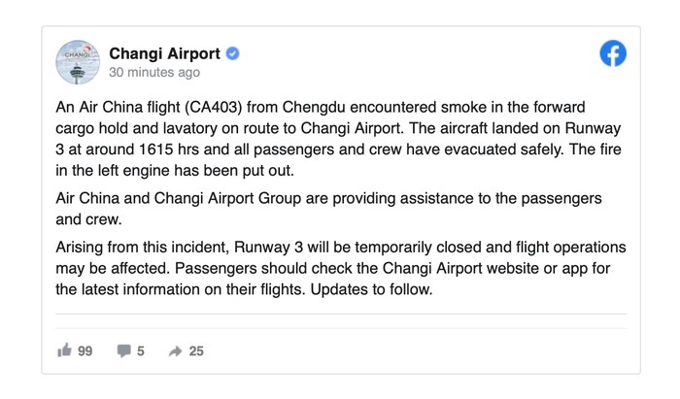Click the paragraph about Runway 3 closure
This screenshot has height=399, width=680.
coord(339,269)
